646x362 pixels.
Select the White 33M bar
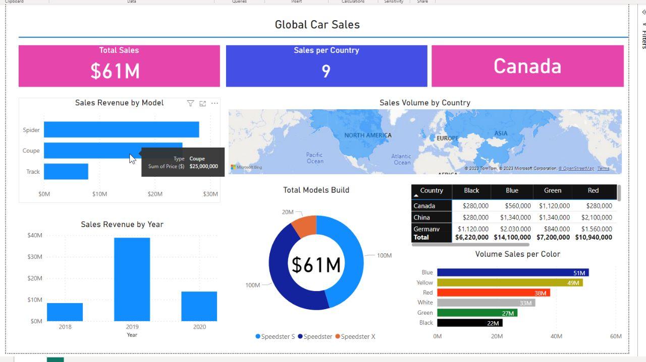point(486,303)
